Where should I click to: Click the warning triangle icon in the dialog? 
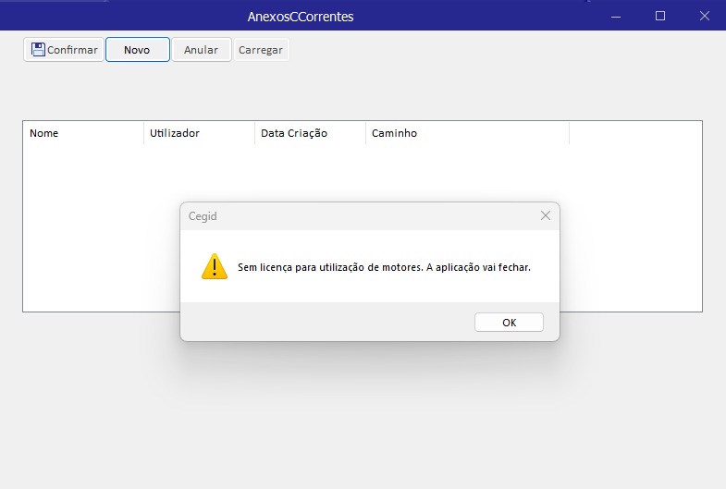(x=215, y=267)
